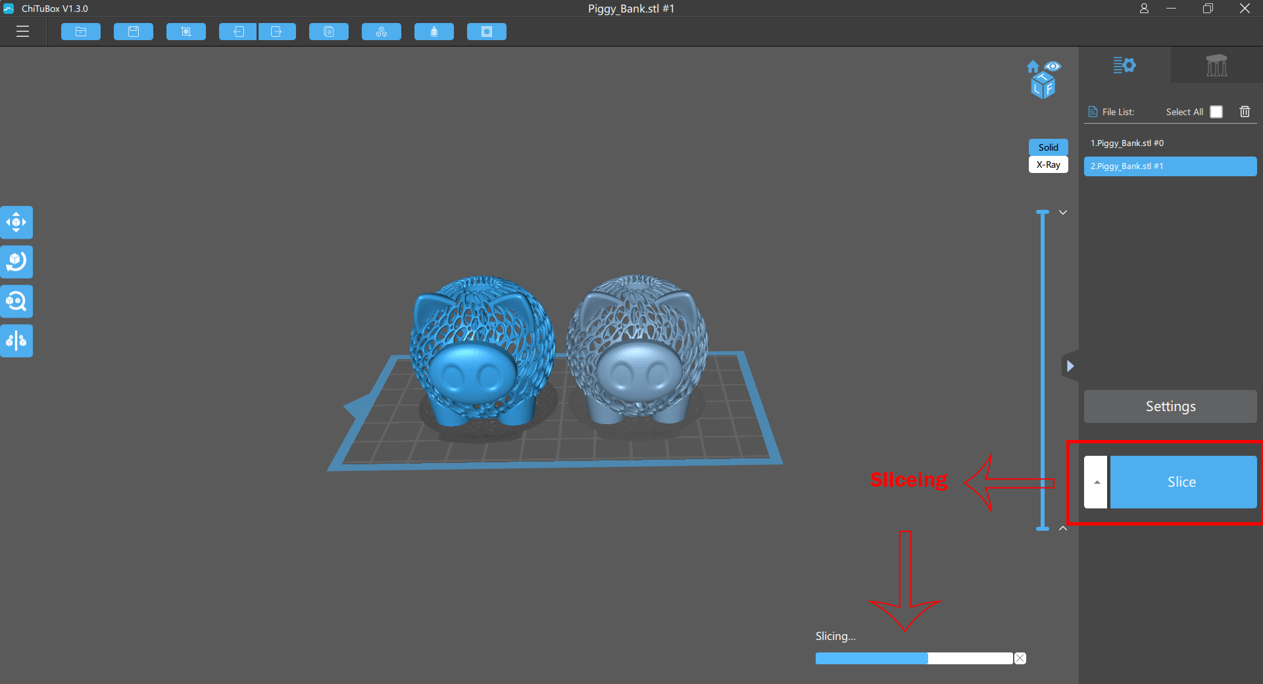
Task: Click the Save floppy disk icon
Action: (134, 32)
